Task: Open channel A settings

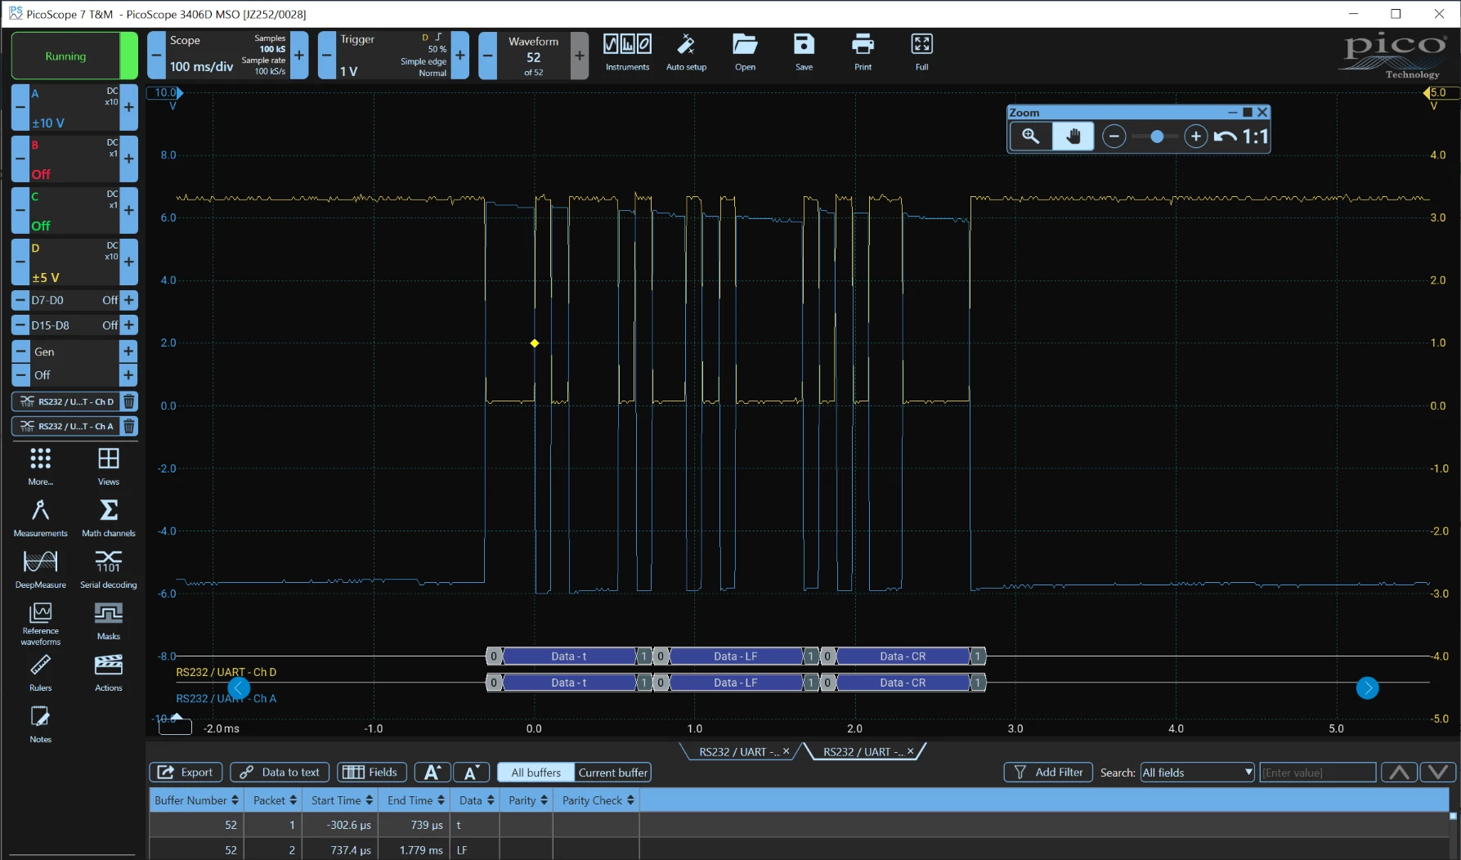Action: point(74,107)
